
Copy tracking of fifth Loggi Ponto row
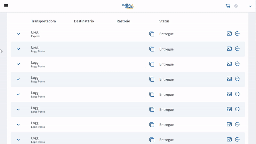pos(152,109)
